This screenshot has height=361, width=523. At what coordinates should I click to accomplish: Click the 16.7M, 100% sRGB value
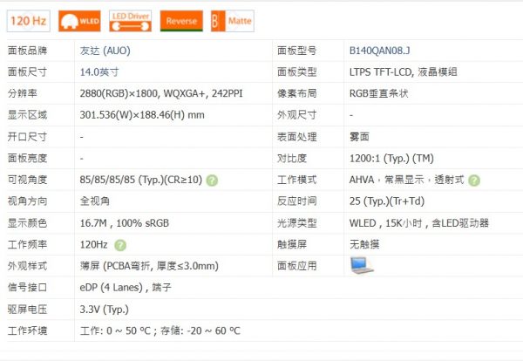pos(124,223)
